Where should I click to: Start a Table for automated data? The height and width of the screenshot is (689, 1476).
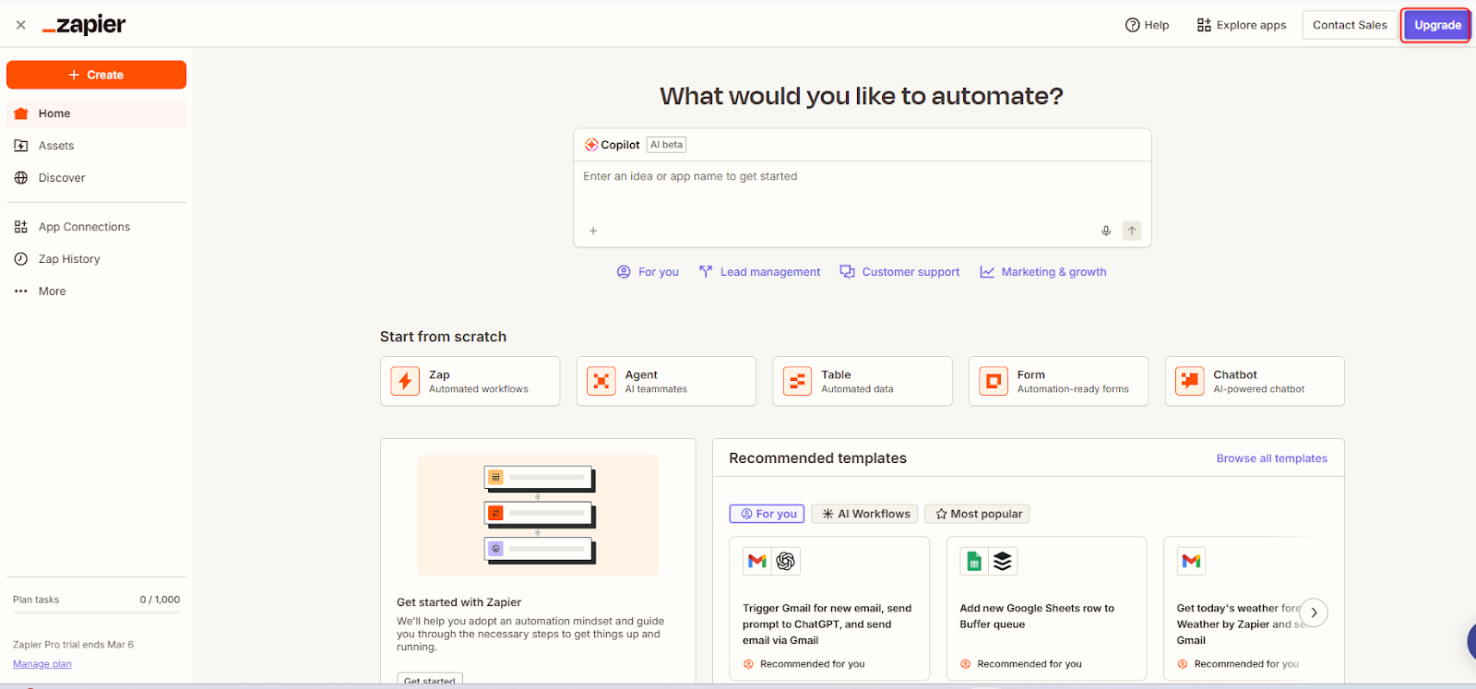[x=863, y=381]
